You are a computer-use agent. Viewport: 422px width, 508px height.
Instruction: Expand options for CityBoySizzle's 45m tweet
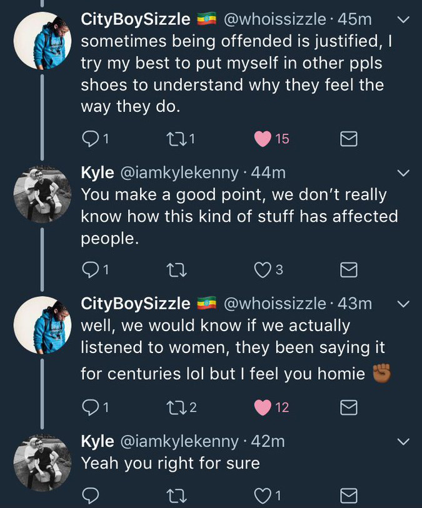(x=403, y=20)
